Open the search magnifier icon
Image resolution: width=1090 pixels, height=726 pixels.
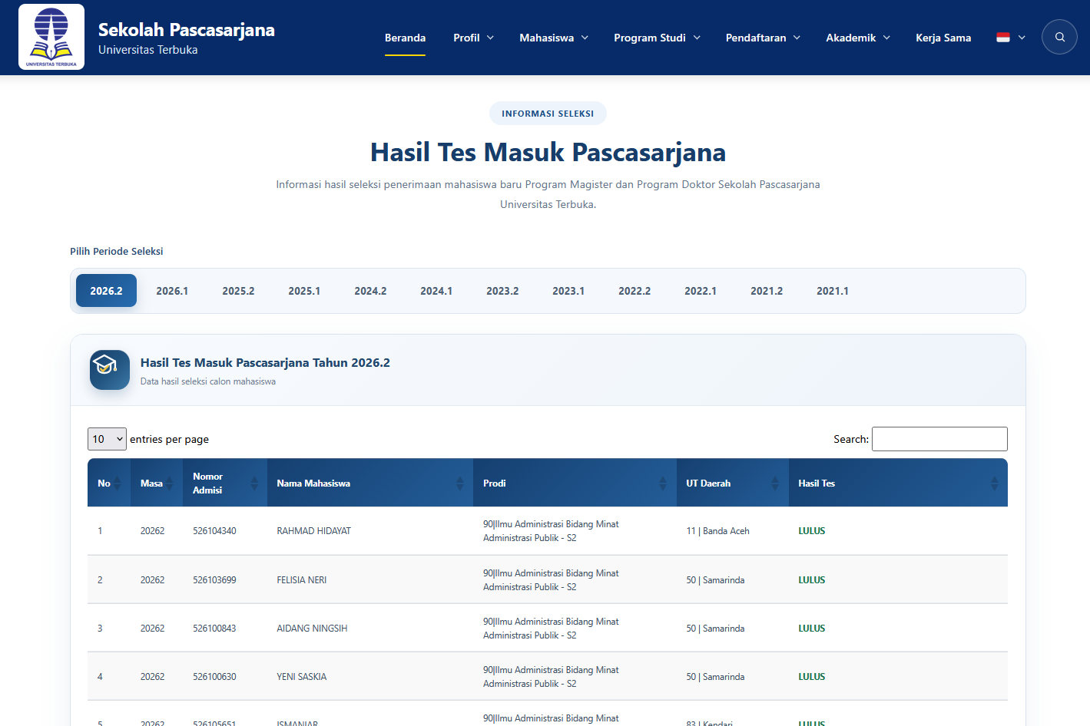1059,37
